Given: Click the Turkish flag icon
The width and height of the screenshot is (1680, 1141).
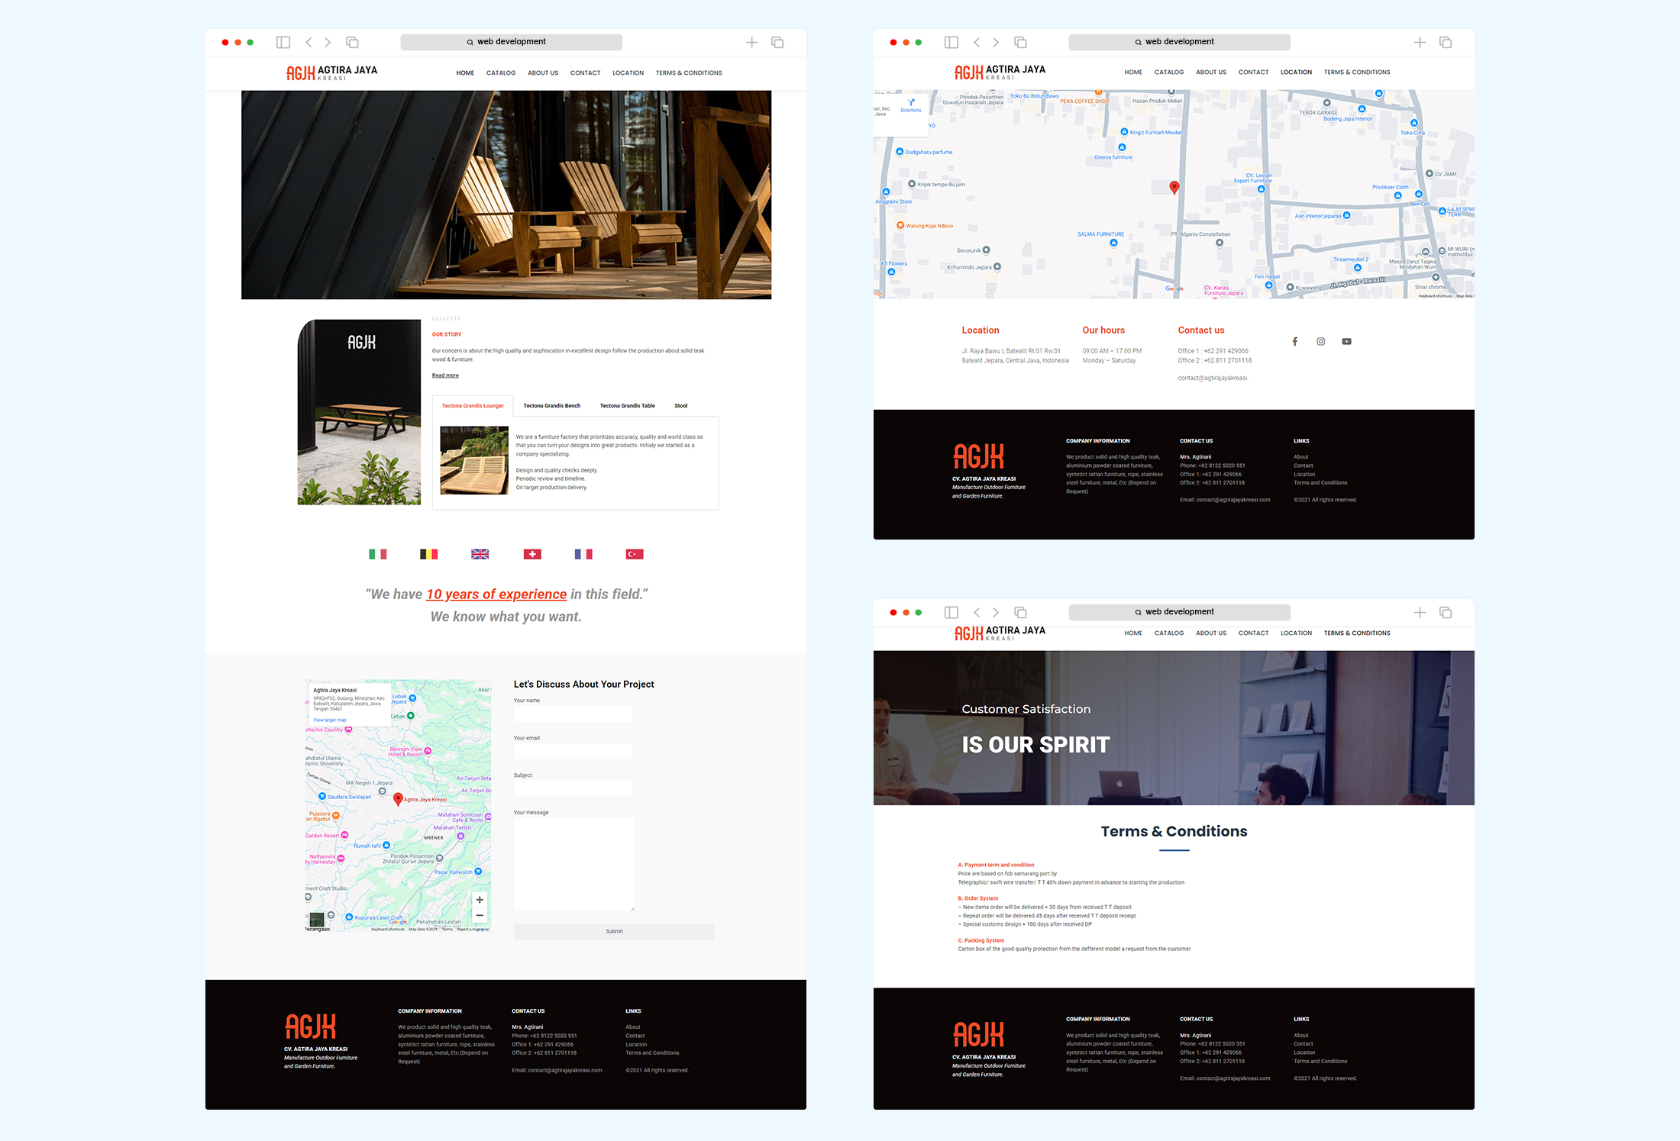Looking at the screenshot, I should [x=634, y=554].
